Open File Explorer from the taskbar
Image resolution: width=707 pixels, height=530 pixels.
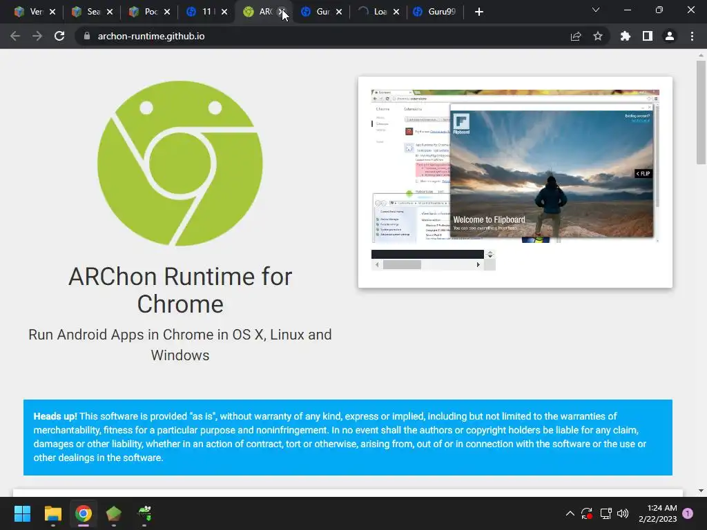click(x=52, y=513)
